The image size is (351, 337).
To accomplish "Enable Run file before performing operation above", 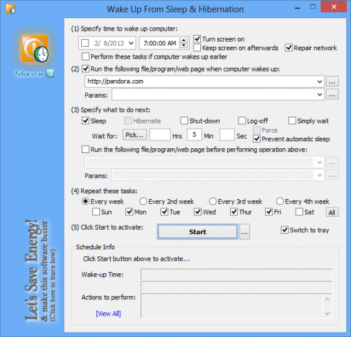I will point(86,149).
